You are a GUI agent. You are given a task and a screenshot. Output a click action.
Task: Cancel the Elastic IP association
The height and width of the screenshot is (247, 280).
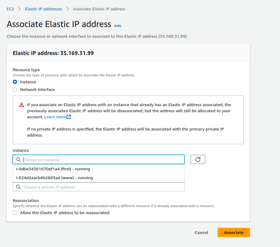(201, 232)
